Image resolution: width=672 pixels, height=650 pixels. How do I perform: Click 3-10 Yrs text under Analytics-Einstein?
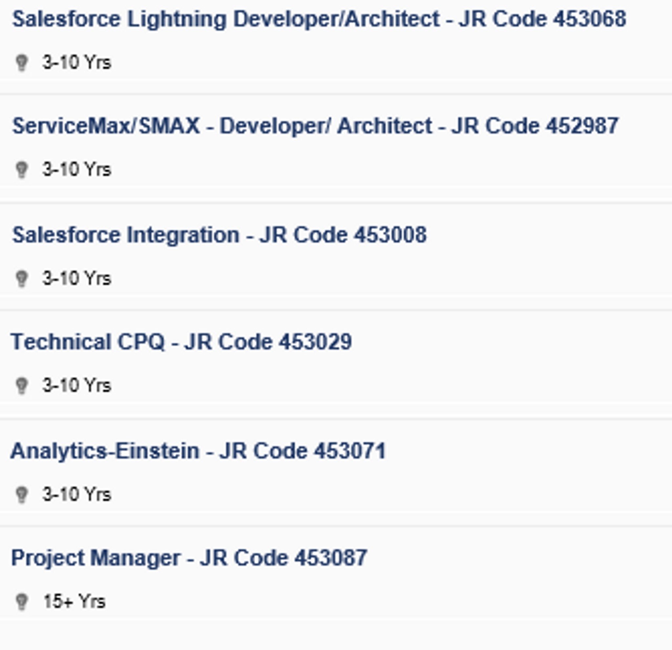77,495
